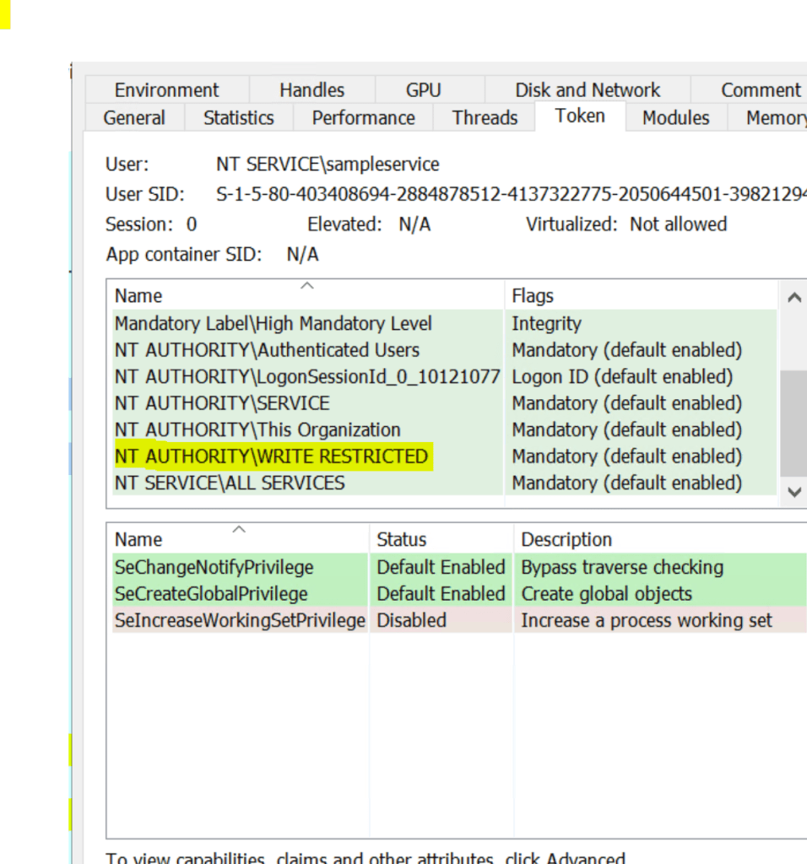Open the Environment tab

166,90
